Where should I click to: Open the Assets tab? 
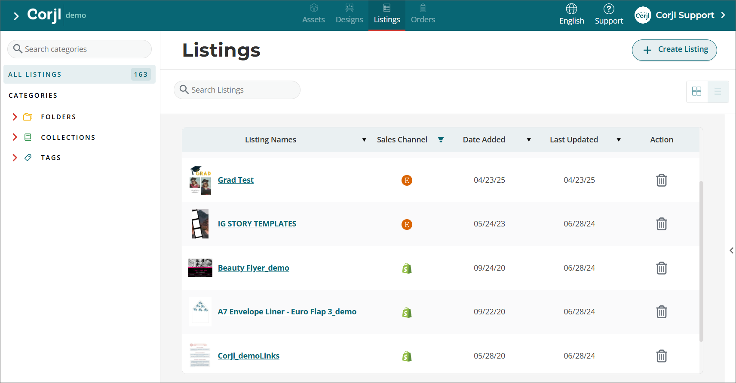click(x=313, y=15)
